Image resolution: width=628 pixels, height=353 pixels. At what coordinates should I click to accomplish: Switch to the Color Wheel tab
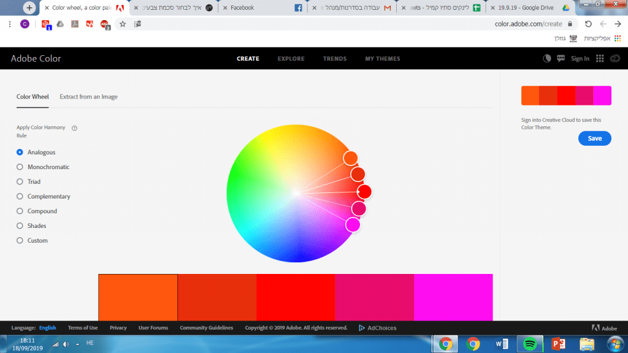tap(33, 96)
